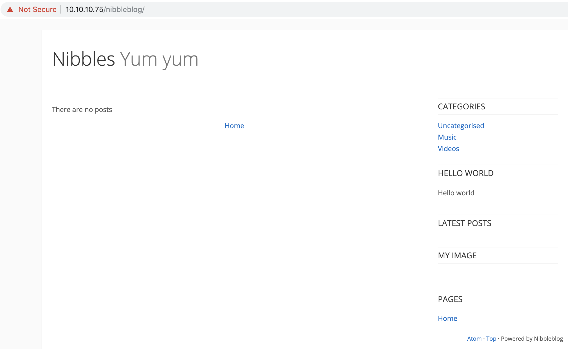Image resolution: width=568 pixels, height=349 pixels.
Task: Jump to Top via footer link
Action: pyautogui.click(x=491, y=339)
